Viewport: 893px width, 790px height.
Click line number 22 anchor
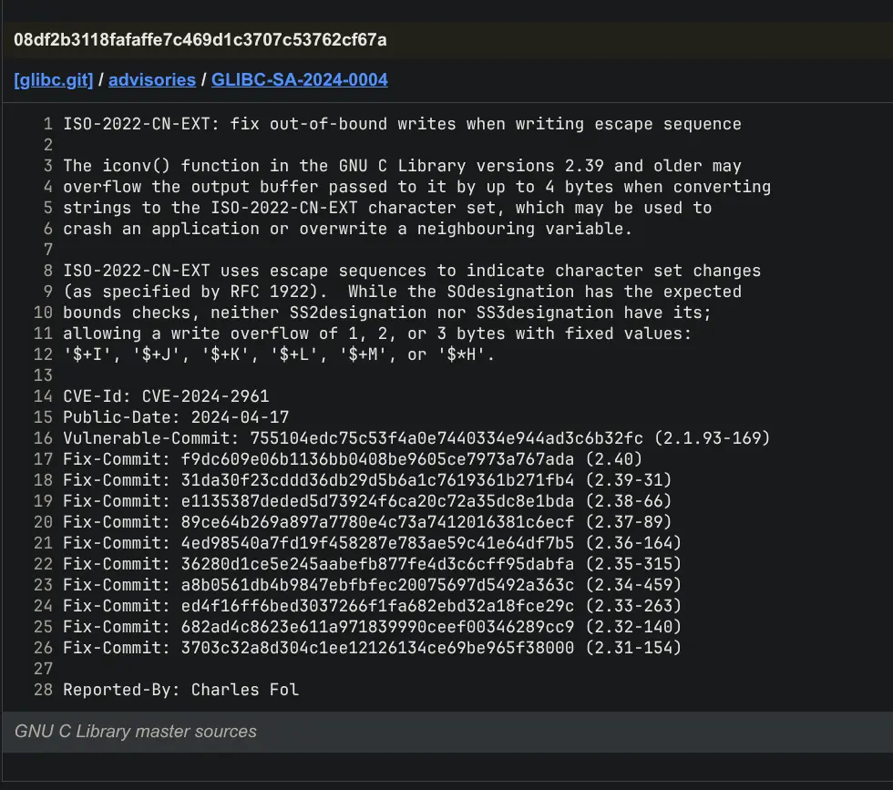click(x=44, y=564)
